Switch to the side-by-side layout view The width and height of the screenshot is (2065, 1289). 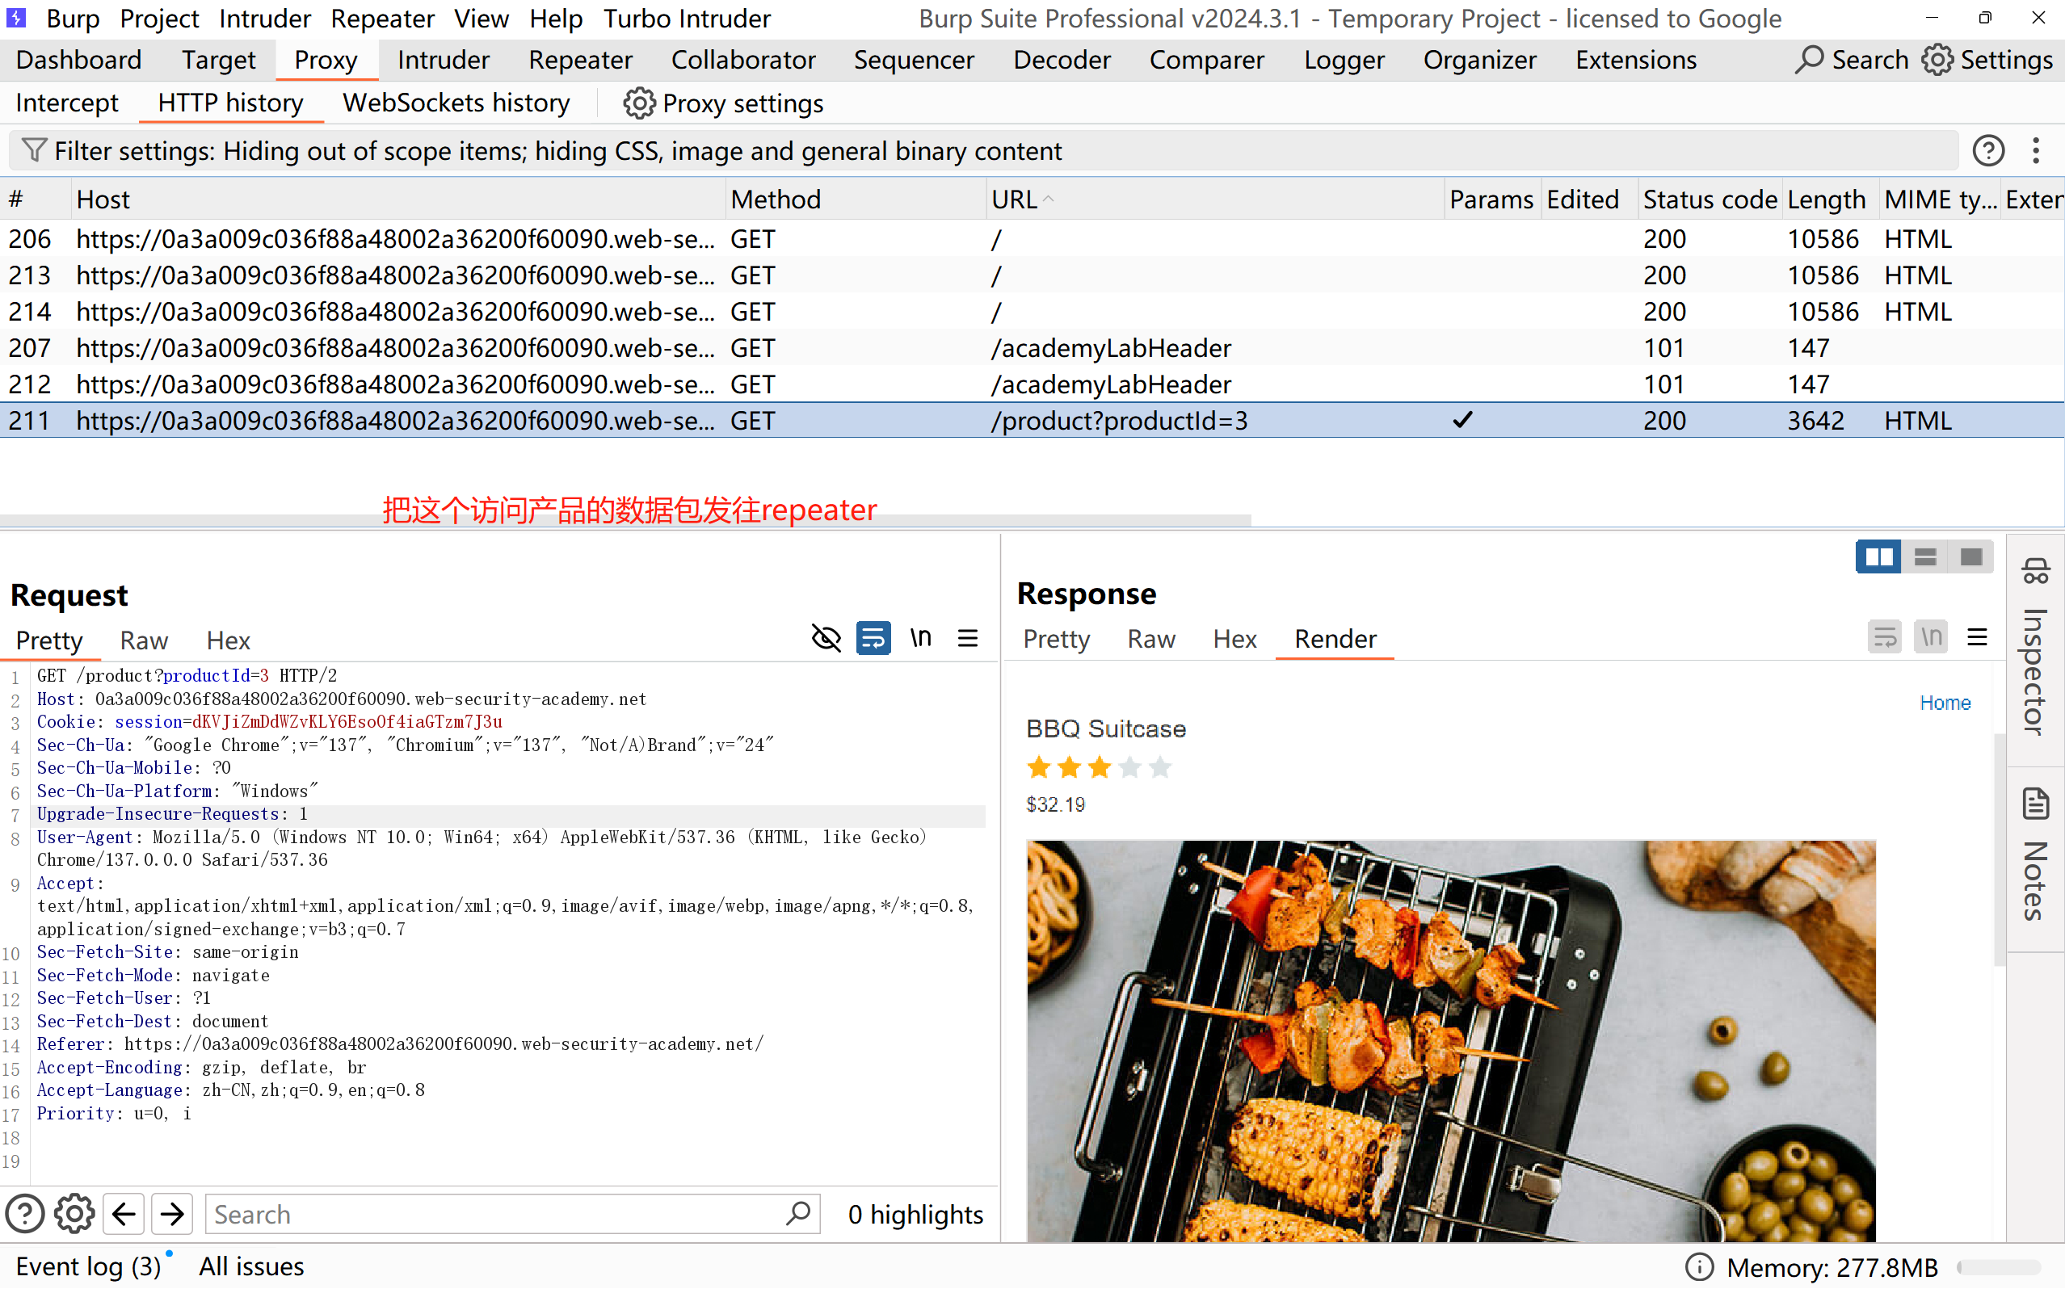point(1878,556)
